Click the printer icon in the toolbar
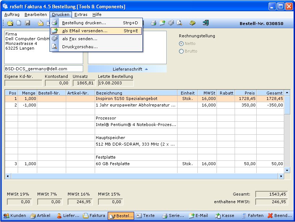 153,23
